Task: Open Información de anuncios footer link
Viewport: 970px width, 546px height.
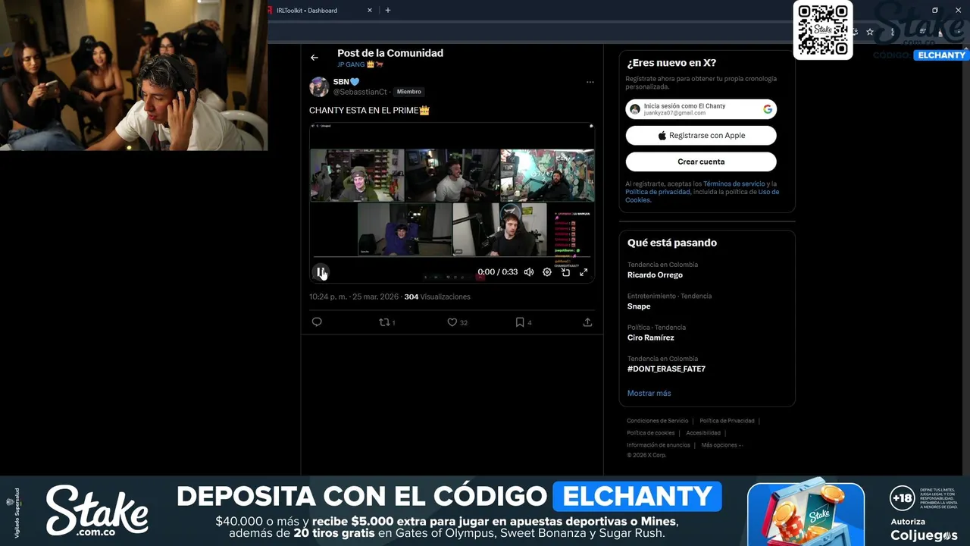Action: point(659,445)
